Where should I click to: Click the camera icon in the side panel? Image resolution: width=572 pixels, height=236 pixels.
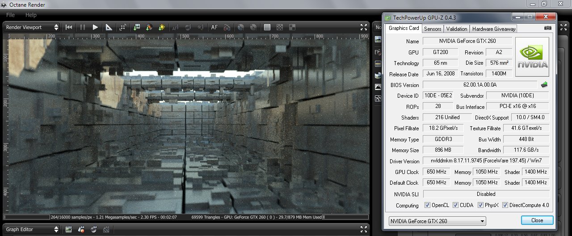pos(378,52)
